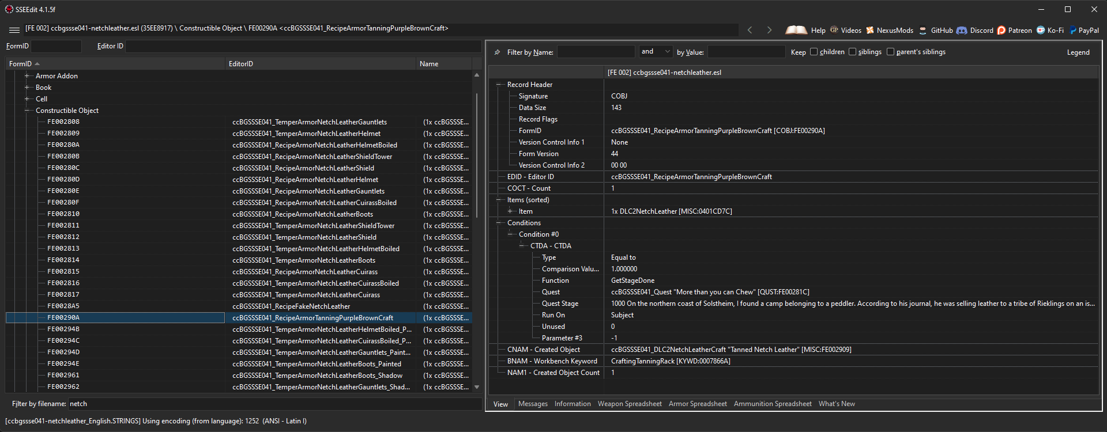Collapse the Constructible Object tree node

(27, 111)
